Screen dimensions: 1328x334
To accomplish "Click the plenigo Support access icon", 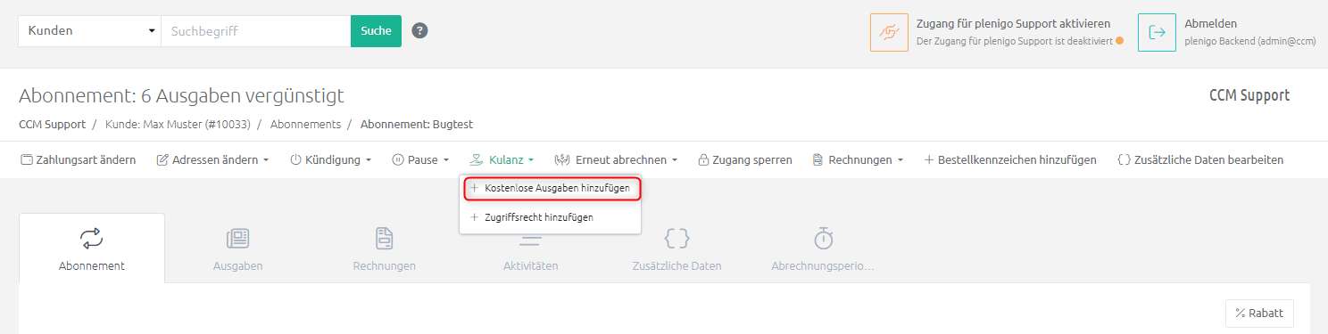I will 889,32.
